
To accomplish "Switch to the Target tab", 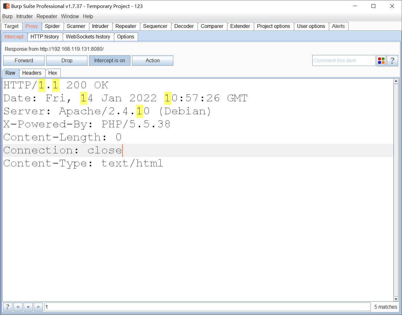I will tap(11, 26).
